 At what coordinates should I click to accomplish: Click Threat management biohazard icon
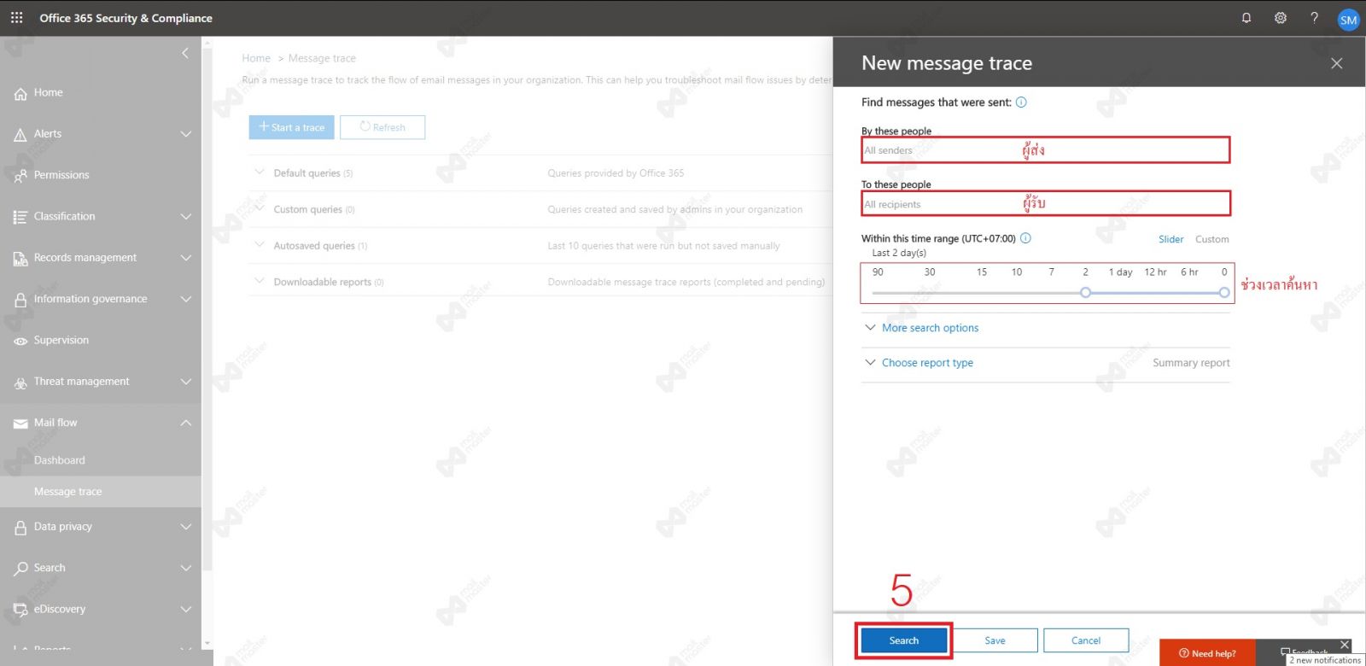pyautogui.click(x=20, y=383)
